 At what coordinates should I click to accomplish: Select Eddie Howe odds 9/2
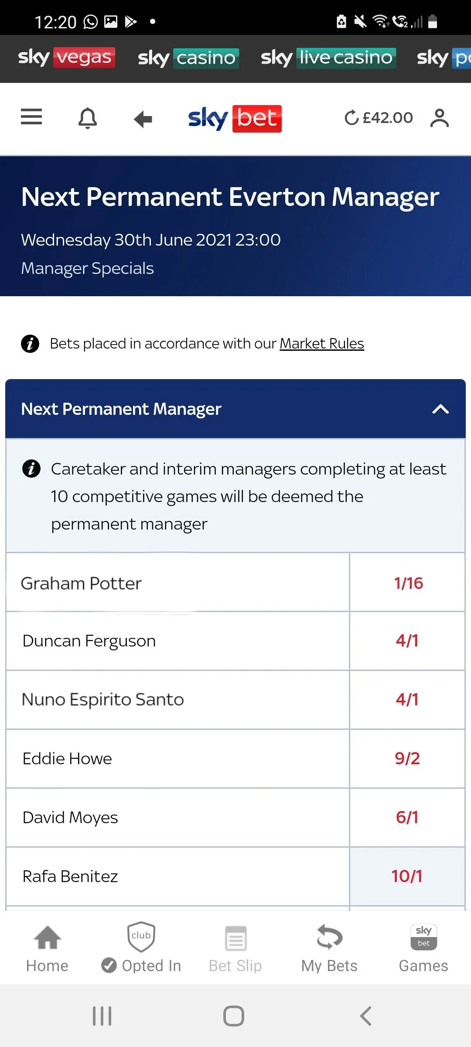pyautogui.click(x=408, y=759)
